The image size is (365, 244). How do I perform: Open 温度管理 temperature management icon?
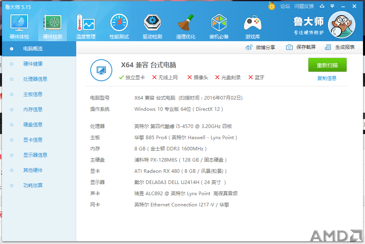pyautogui.click(x=86, y=23)
